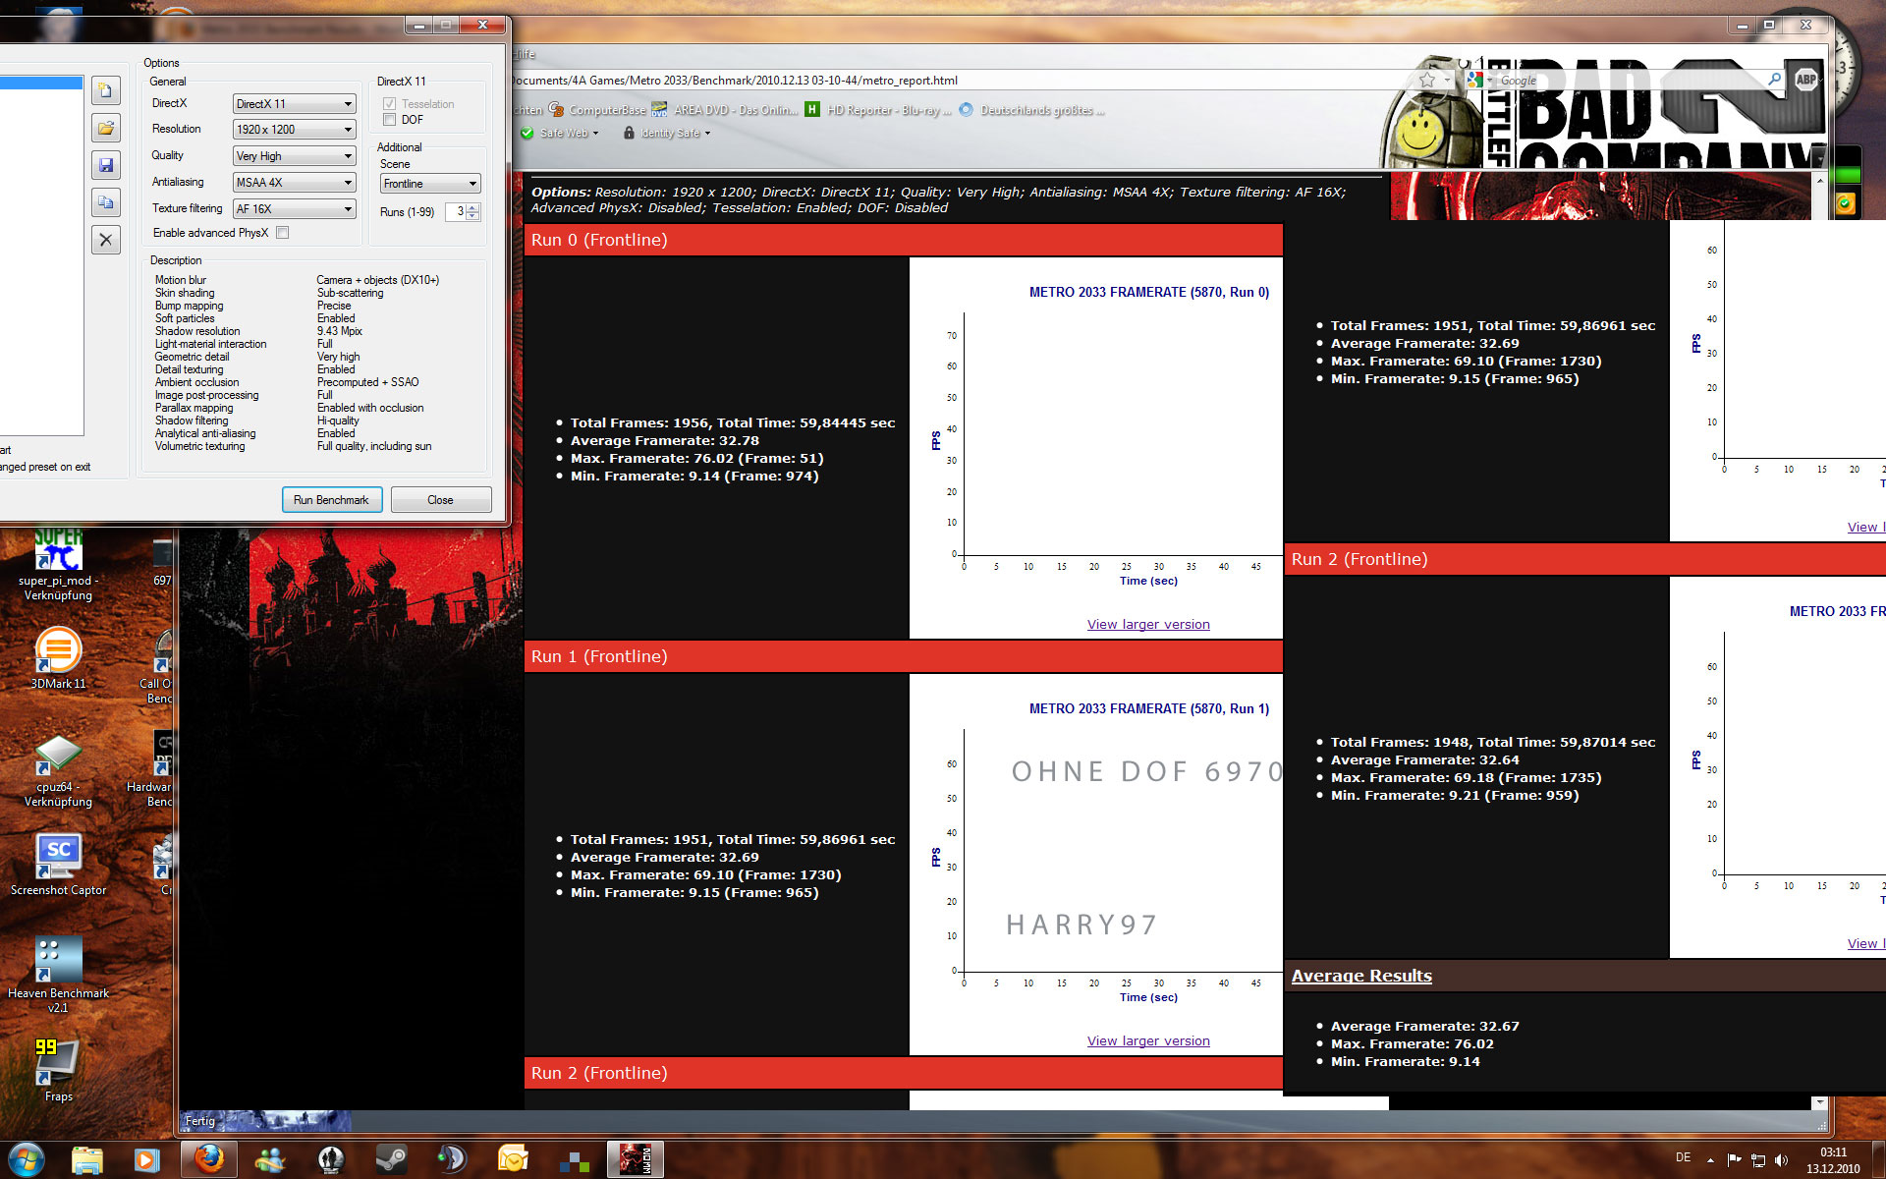Open Windows Start menu orb
1886x1179 pixels.
pyautogui.click(x=26, y=1159)
